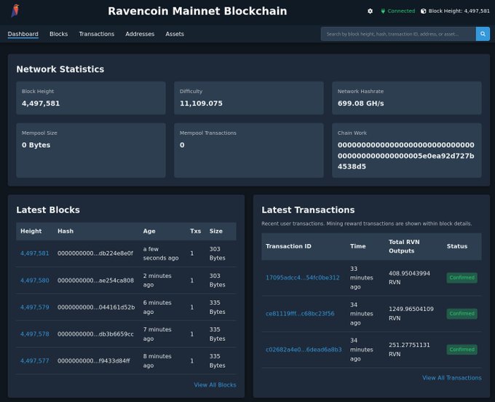Select the Difficulty value 11,109.075
Screen dimensions: 495x402
(201, 103)
